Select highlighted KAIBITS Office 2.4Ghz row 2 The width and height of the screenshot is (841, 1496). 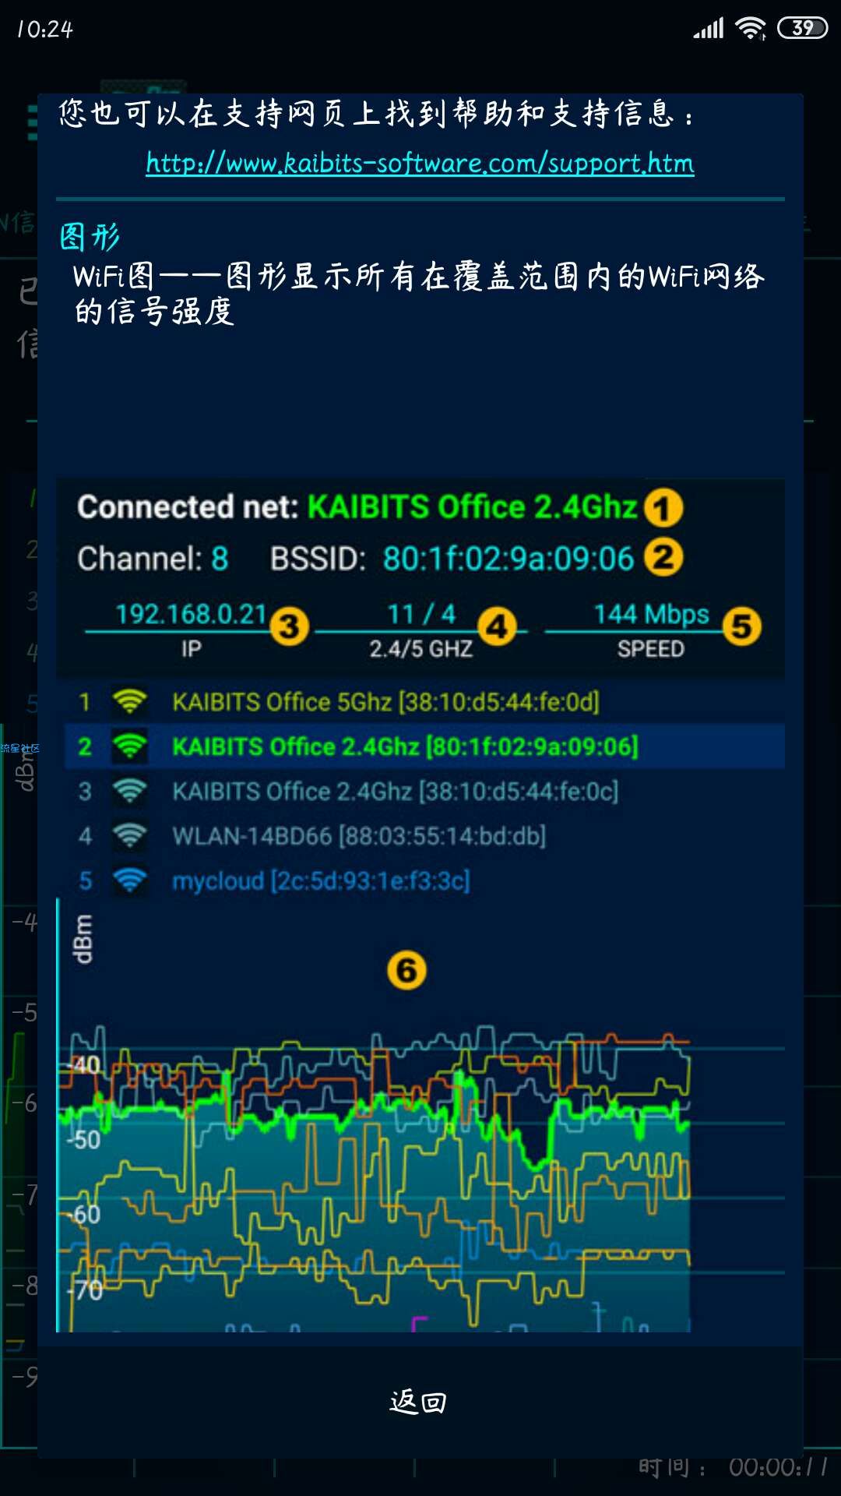(x=424, y=746)
